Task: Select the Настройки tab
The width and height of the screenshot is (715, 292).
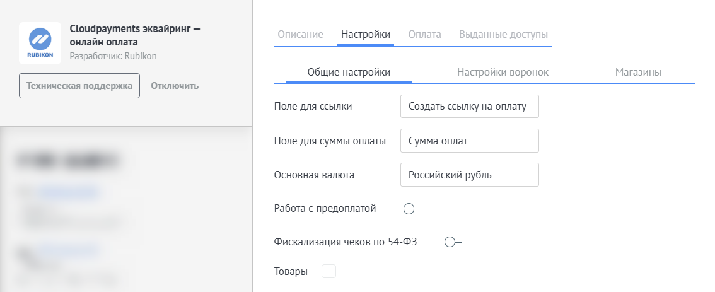Action: (366, 34)
